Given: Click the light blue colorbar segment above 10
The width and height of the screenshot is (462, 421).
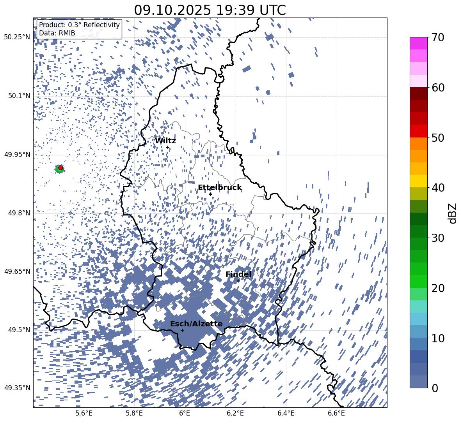Looking at the screenshot, I should point(418,319).
